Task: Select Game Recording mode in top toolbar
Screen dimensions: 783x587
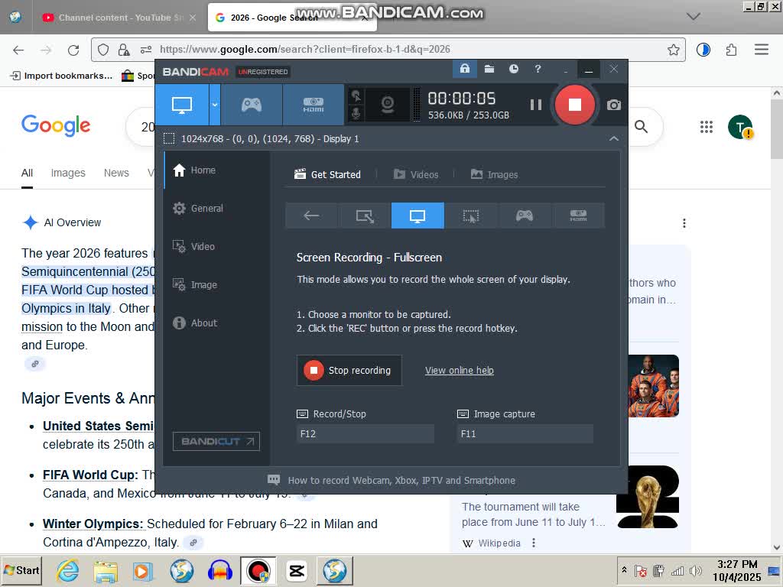Action: tap(252, 105)
